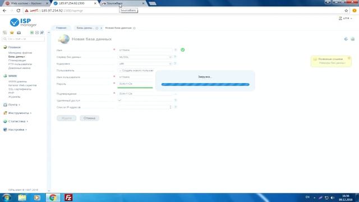The image size is (359, 202).
Task: Open Журналы in sidebar
Action: click(x=14, y=97)
